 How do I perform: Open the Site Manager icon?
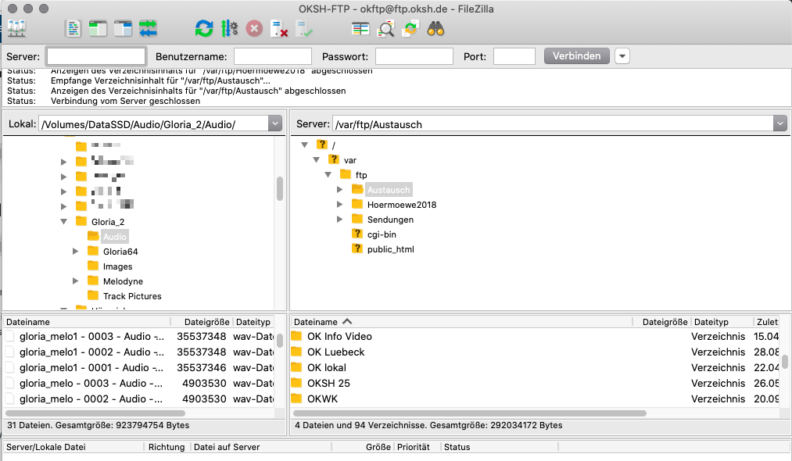click(16, 29)
